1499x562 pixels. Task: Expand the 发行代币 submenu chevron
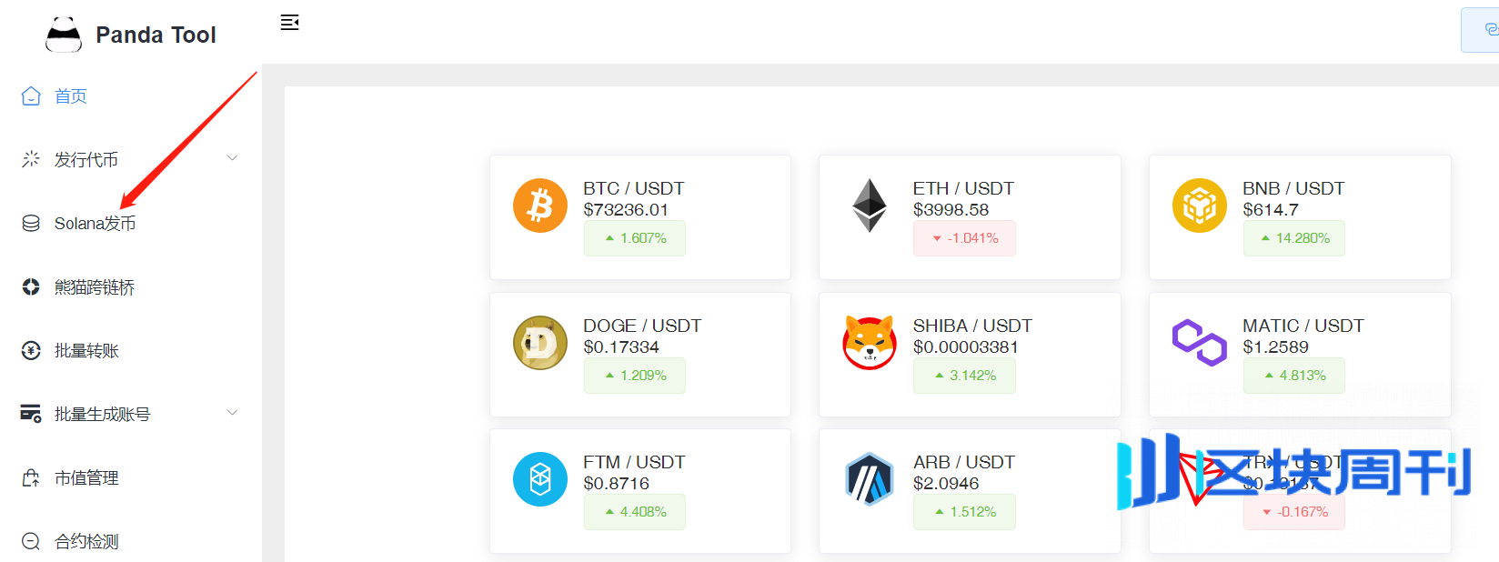232,158
